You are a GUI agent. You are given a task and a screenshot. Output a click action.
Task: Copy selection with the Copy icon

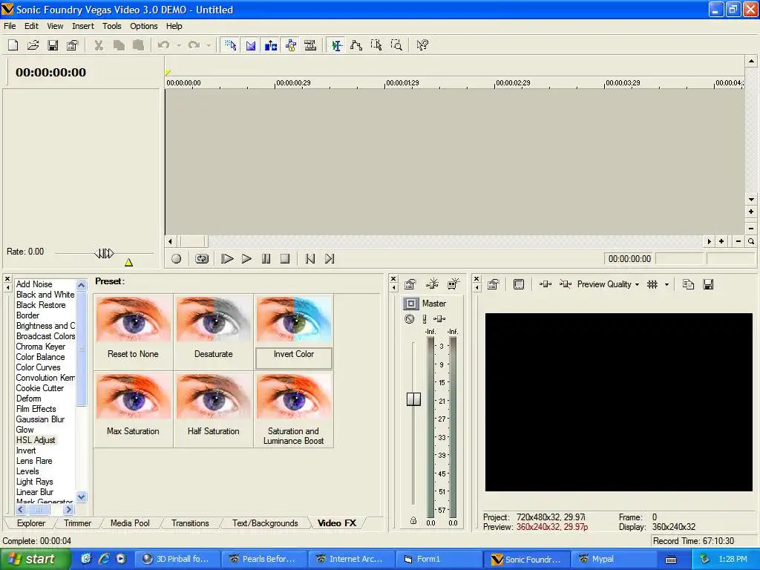click(x=119, y=45)
